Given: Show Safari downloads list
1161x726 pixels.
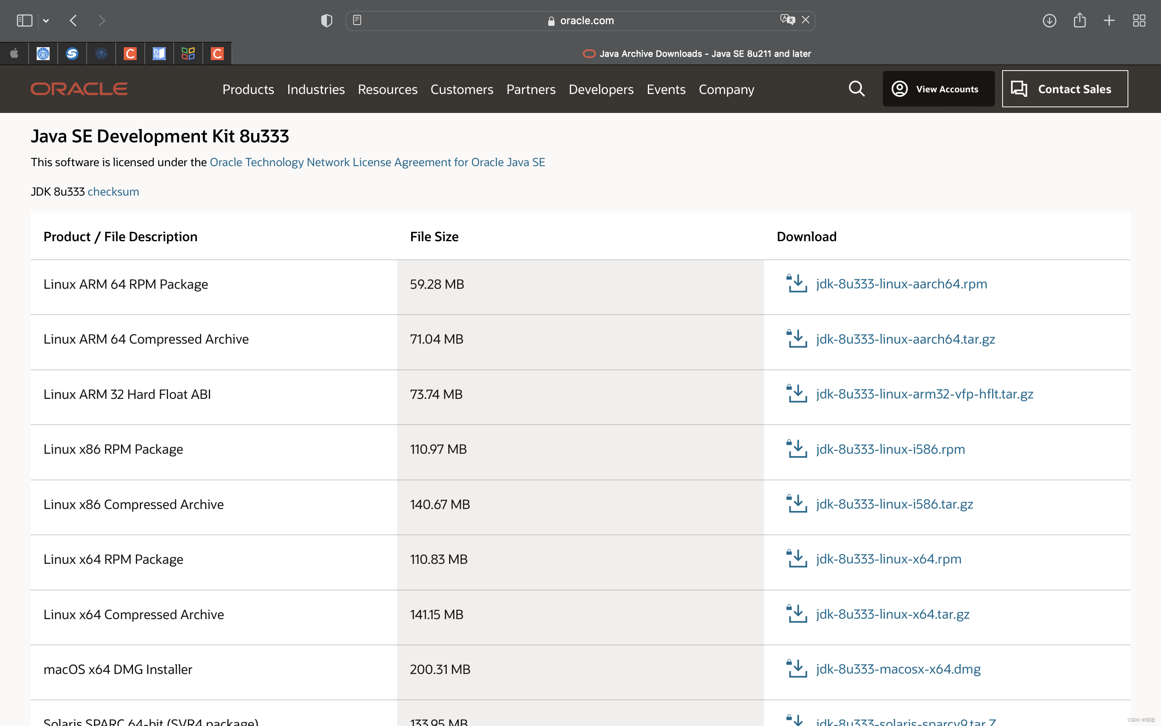Looking at the screenshot, I should pyautogui.click(x=1049, y=21).
